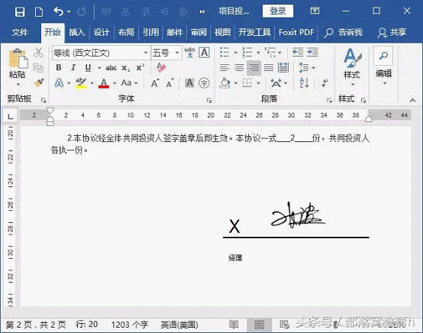Add a character border (boxed A)
The image size is (423, 333).
(x=204, y=53)
